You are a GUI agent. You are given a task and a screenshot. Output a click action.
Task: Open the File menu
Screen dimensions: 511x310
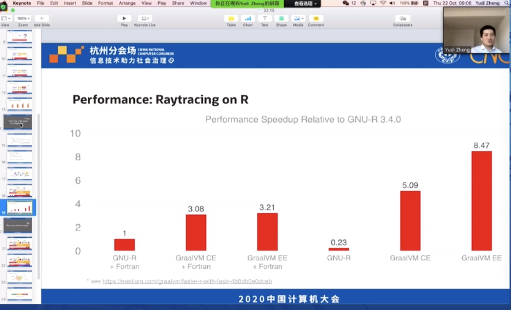click(40, 3)
